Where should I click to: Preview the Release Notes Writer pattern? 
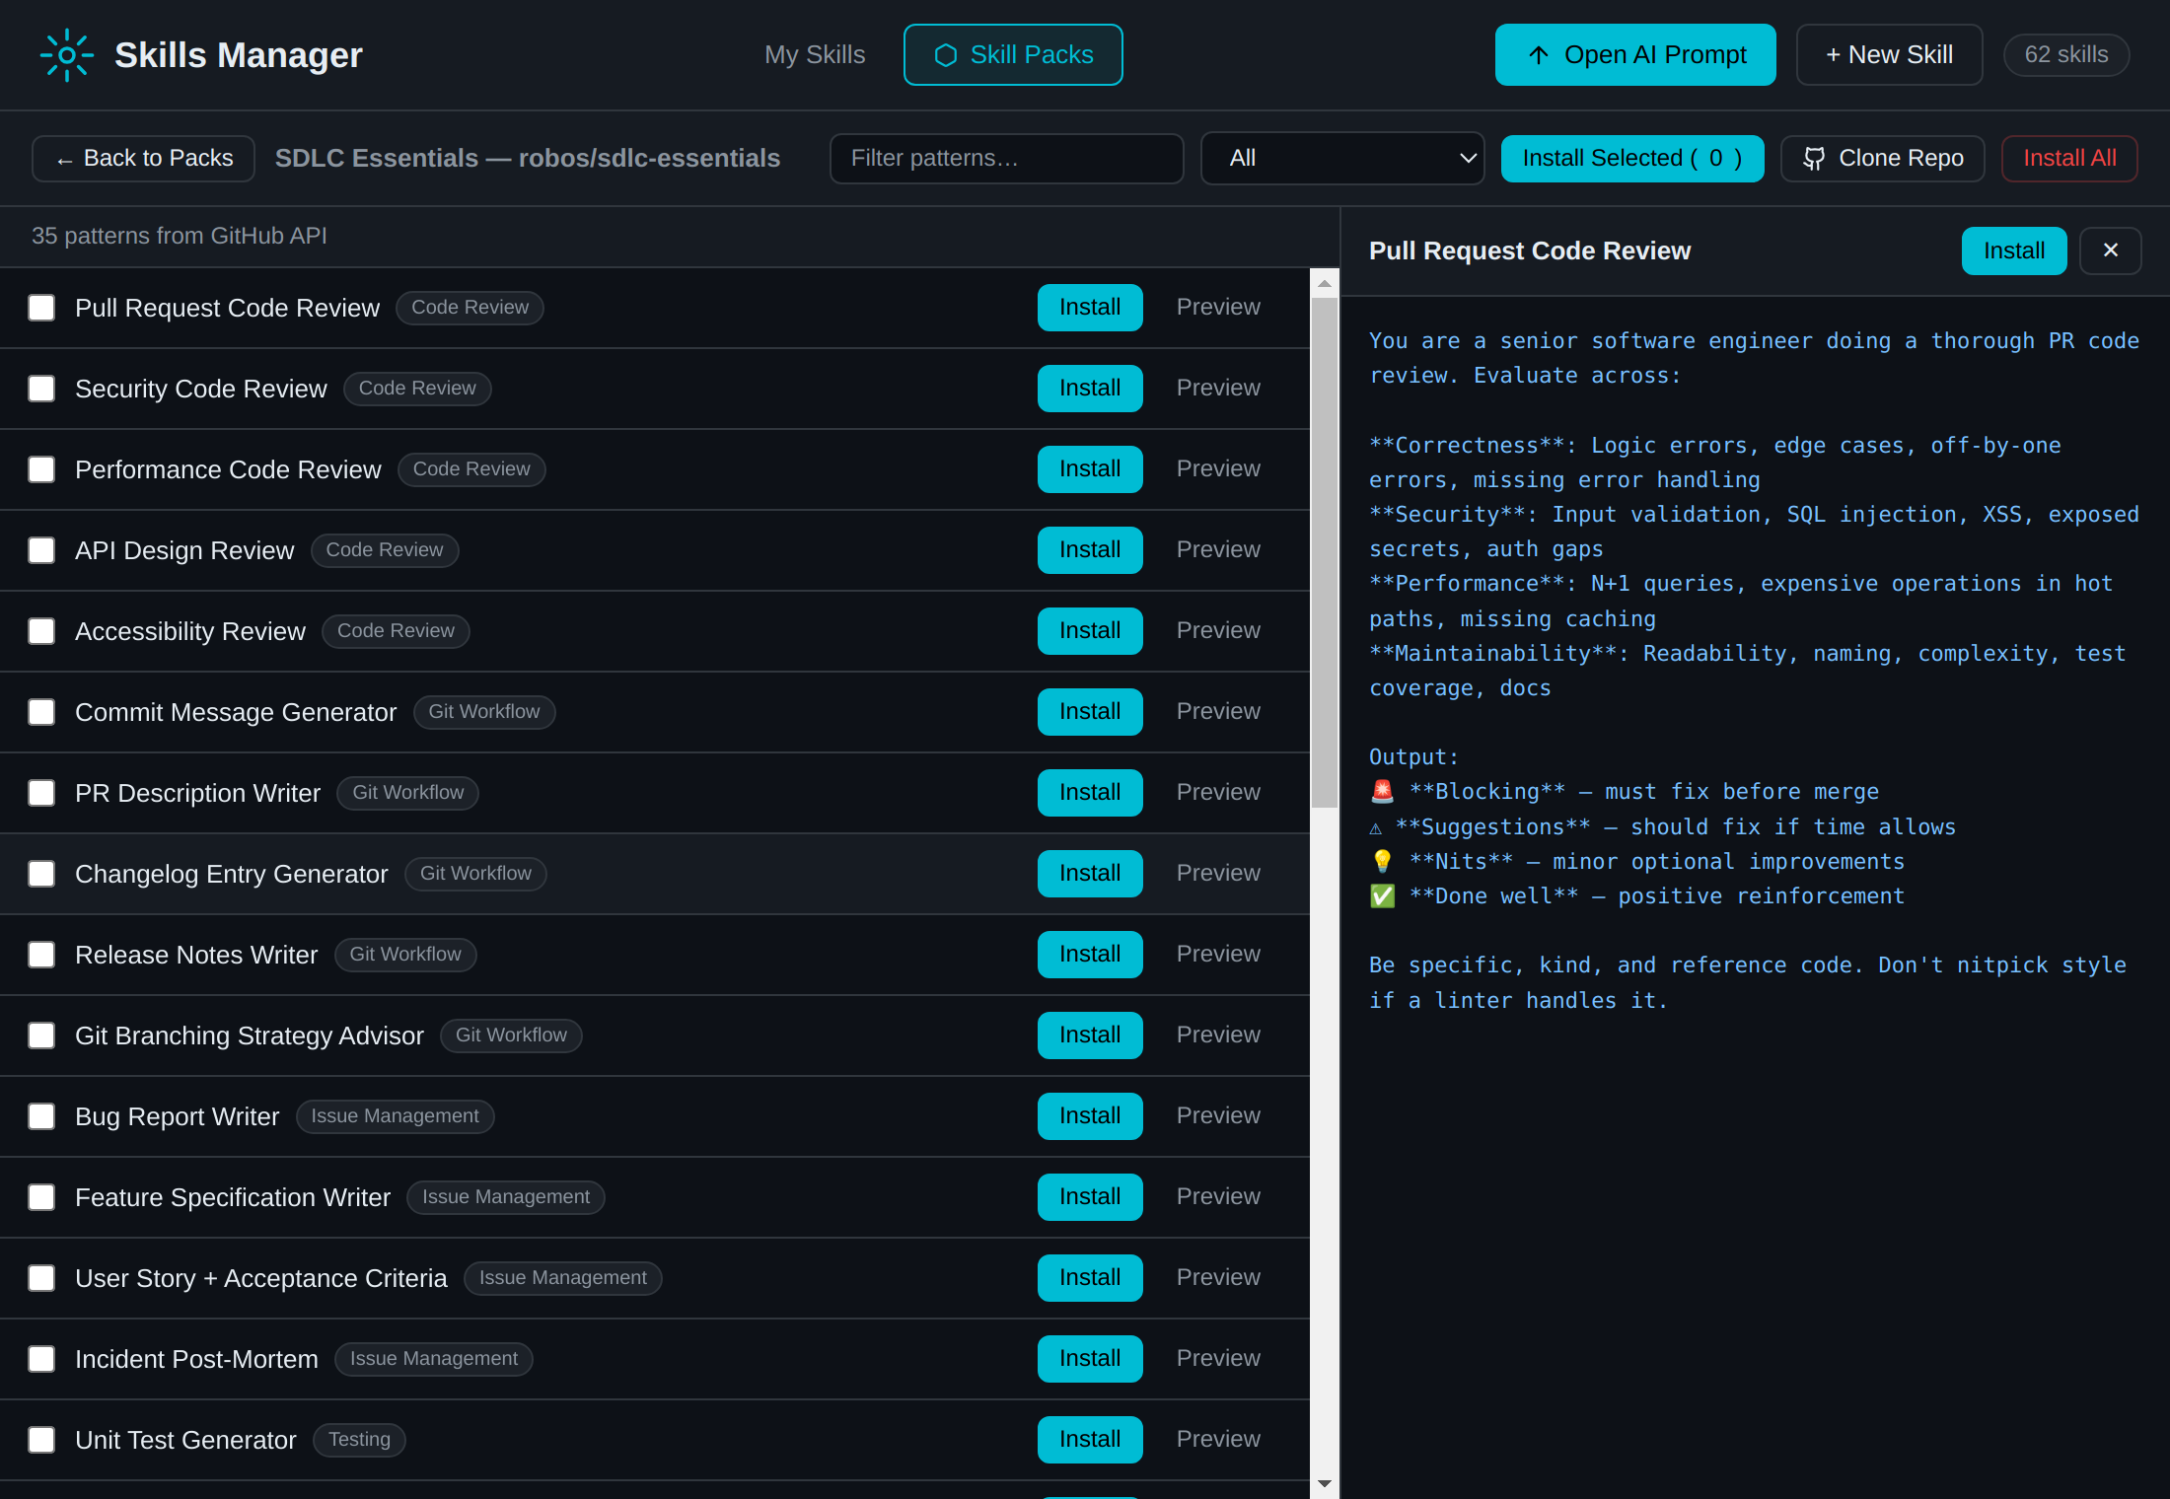pyautogui.click(x=1218, y=955)
